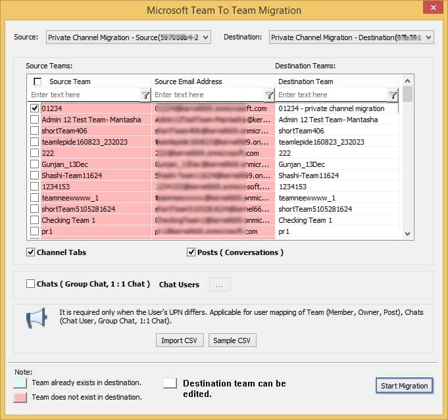Check the Shashi-Team11624 checkbox

[35, 175]
